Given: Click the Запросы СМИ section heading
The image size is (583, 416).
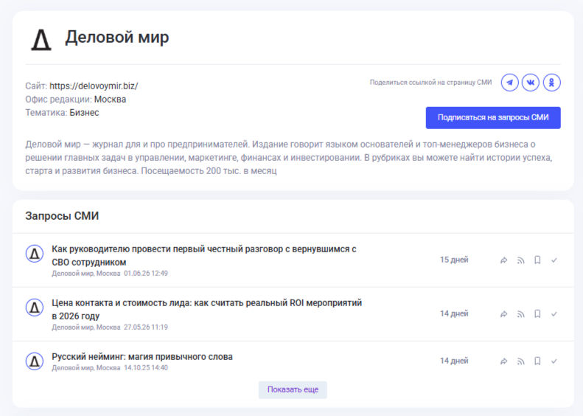Looking at the screenshot, I should [62, 216].
